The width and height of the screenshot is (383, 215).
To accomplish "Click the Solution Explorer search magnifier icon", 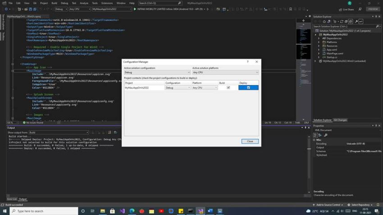I will [x=378, y=27].
